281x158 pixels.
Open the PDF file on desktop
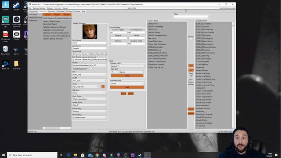tap(5, 36)
